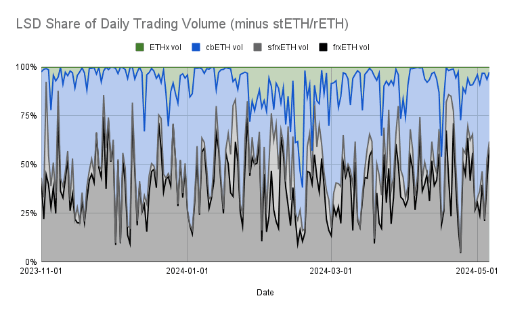The width and height of the screenshot is (505, 313).
Task: Click the 75% y-axis label
Action: click(x=27, y=116)
